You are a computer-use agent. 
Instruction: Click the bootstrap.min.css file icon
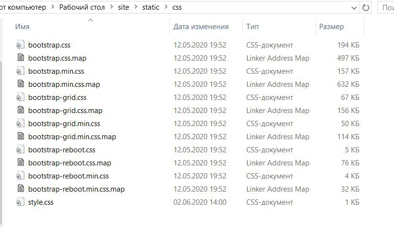20,71
